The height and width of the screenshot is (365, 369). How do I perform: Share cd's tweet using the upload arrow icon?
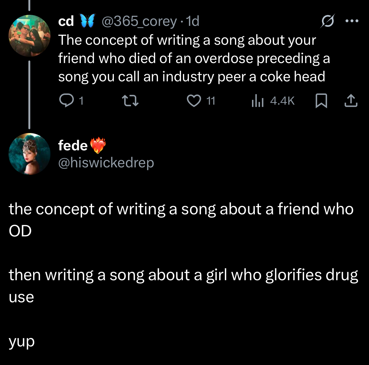coord(351,101)
